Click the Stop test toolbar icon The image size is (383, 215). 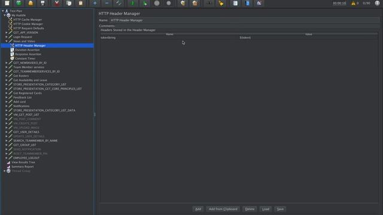tap(157, 3)
